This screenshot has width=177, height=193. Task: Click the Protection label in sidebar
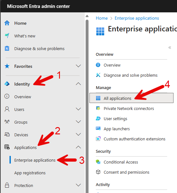pos(23,185)
